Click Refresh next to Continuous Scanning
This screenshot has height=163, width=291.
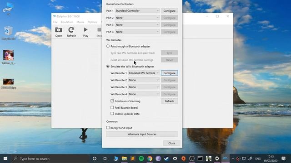pos(170,101)
